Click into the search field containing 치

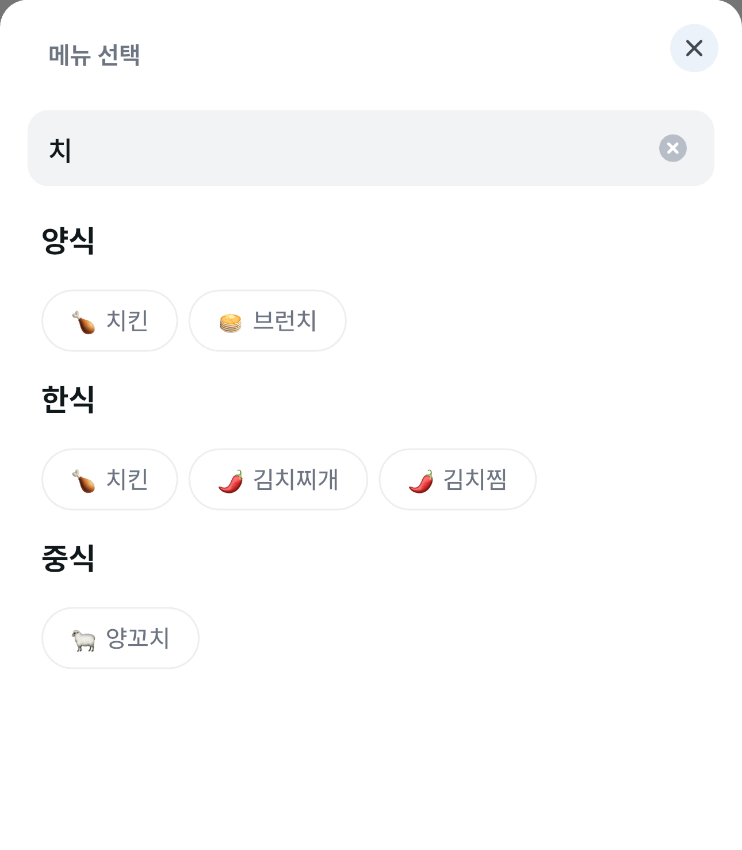click(x=357, y=148)
